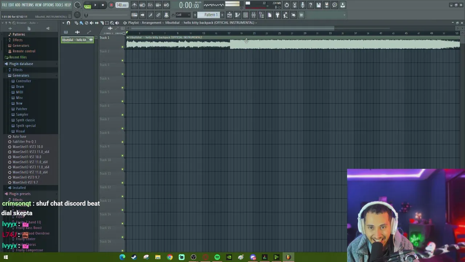Open the OPTIONS menu

tap(48, 5)
